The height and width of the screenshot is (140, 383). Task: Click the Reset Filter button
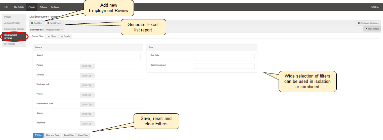(x=69, y=135)
